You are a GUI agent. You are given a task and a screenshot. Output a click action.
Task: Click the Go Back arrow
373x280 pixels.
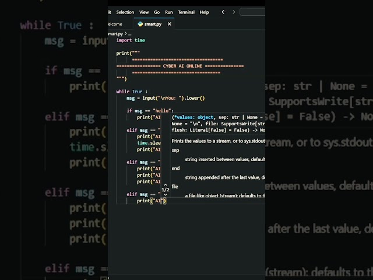[x=224, y=12]
